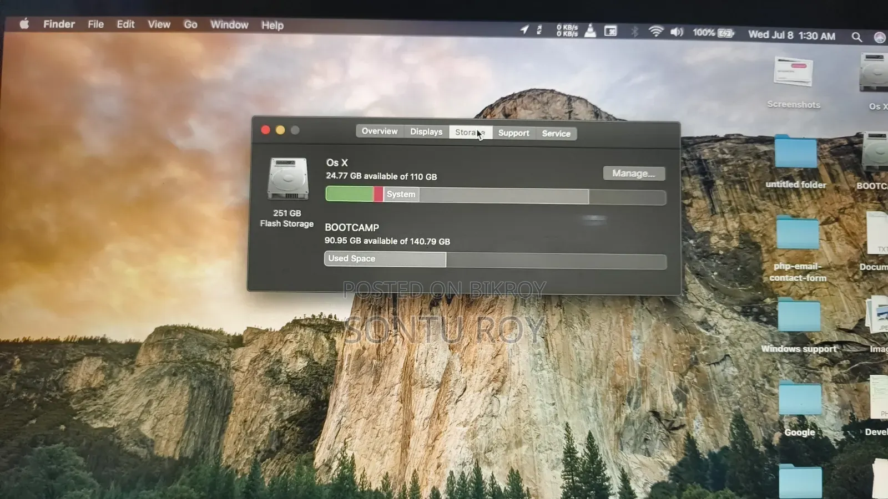
Task: Open the Help menu
Action: (273, 26)
